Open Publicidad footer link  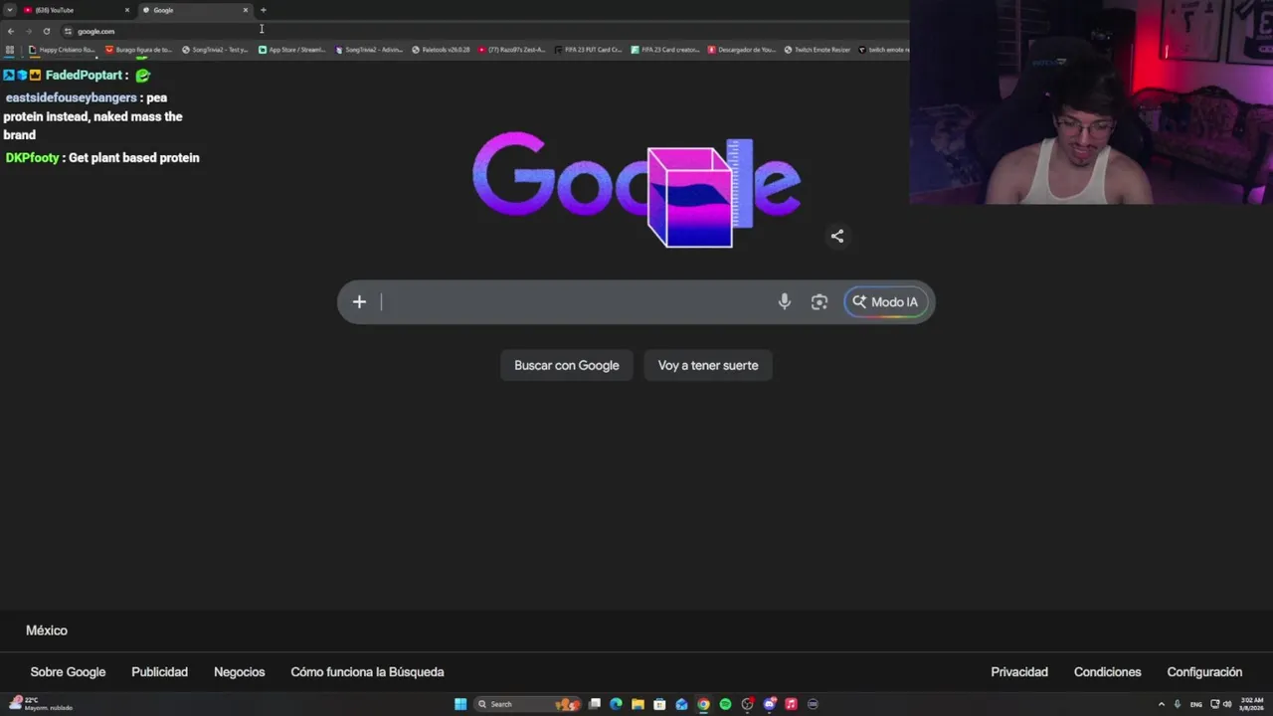click(159, 672)
